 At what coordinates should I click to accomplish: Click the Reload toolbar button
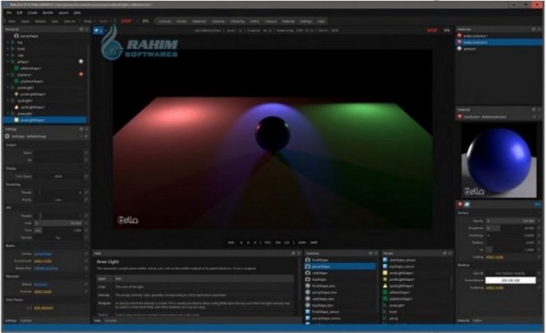(x=40, y=21)
